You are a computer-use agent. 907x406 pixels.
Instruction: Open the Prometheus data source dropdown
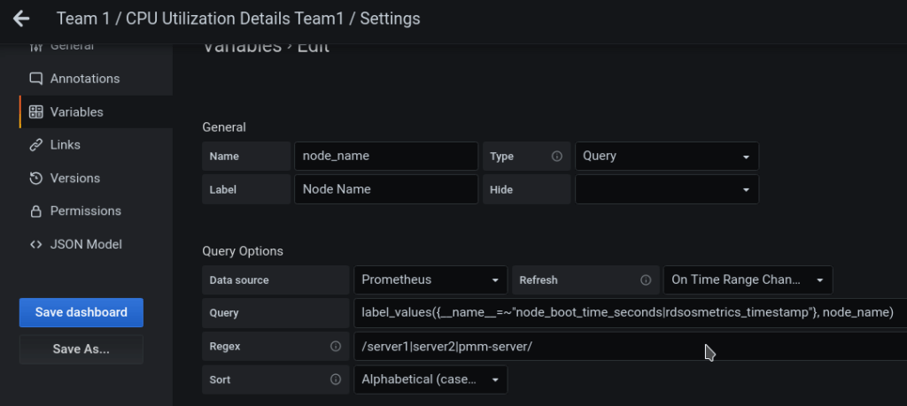click(430, 280)
